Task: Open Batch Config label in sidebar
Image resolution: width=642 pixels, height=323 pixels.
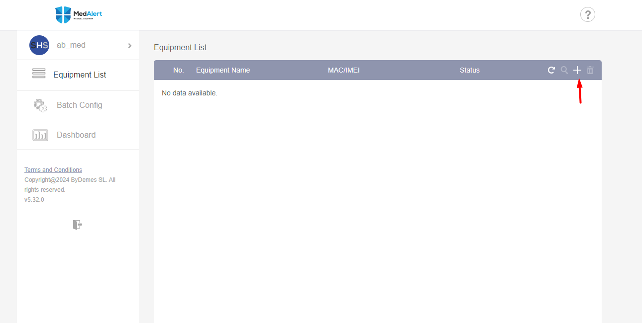Action: (x=80, y=105)
